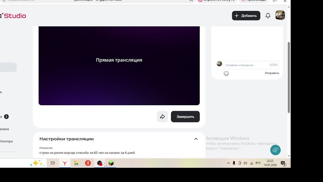Click the Название field label
The width and height of the screenshot is (323, 182).
(x=46, y=148)
